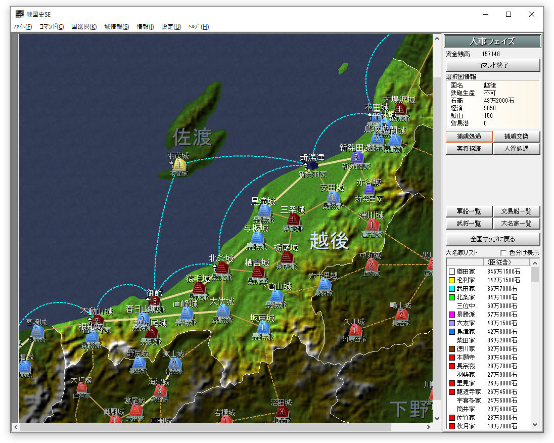Image resolution: width=554 pixels, height=443 pixels.
Task: Click the daimyo list scrollbar down arrow
Action: click(535, 425)
